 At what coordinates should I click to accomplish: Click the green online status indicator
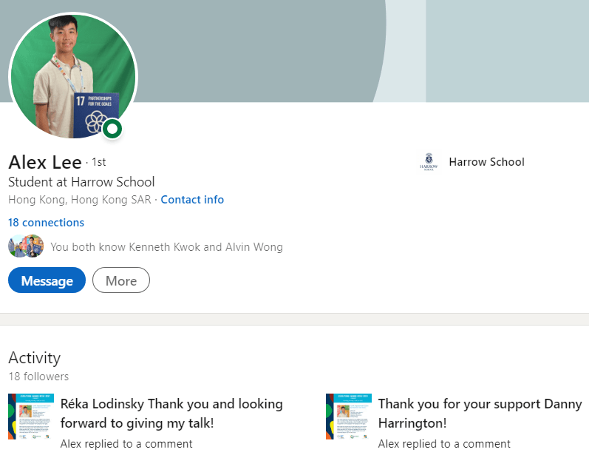[x=112, y=129]
